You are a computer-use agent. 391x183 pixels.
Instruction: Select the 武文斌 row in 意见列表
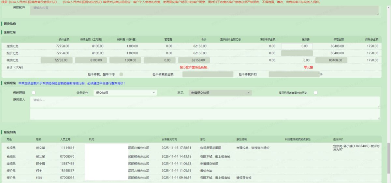[x=41, y=148]
